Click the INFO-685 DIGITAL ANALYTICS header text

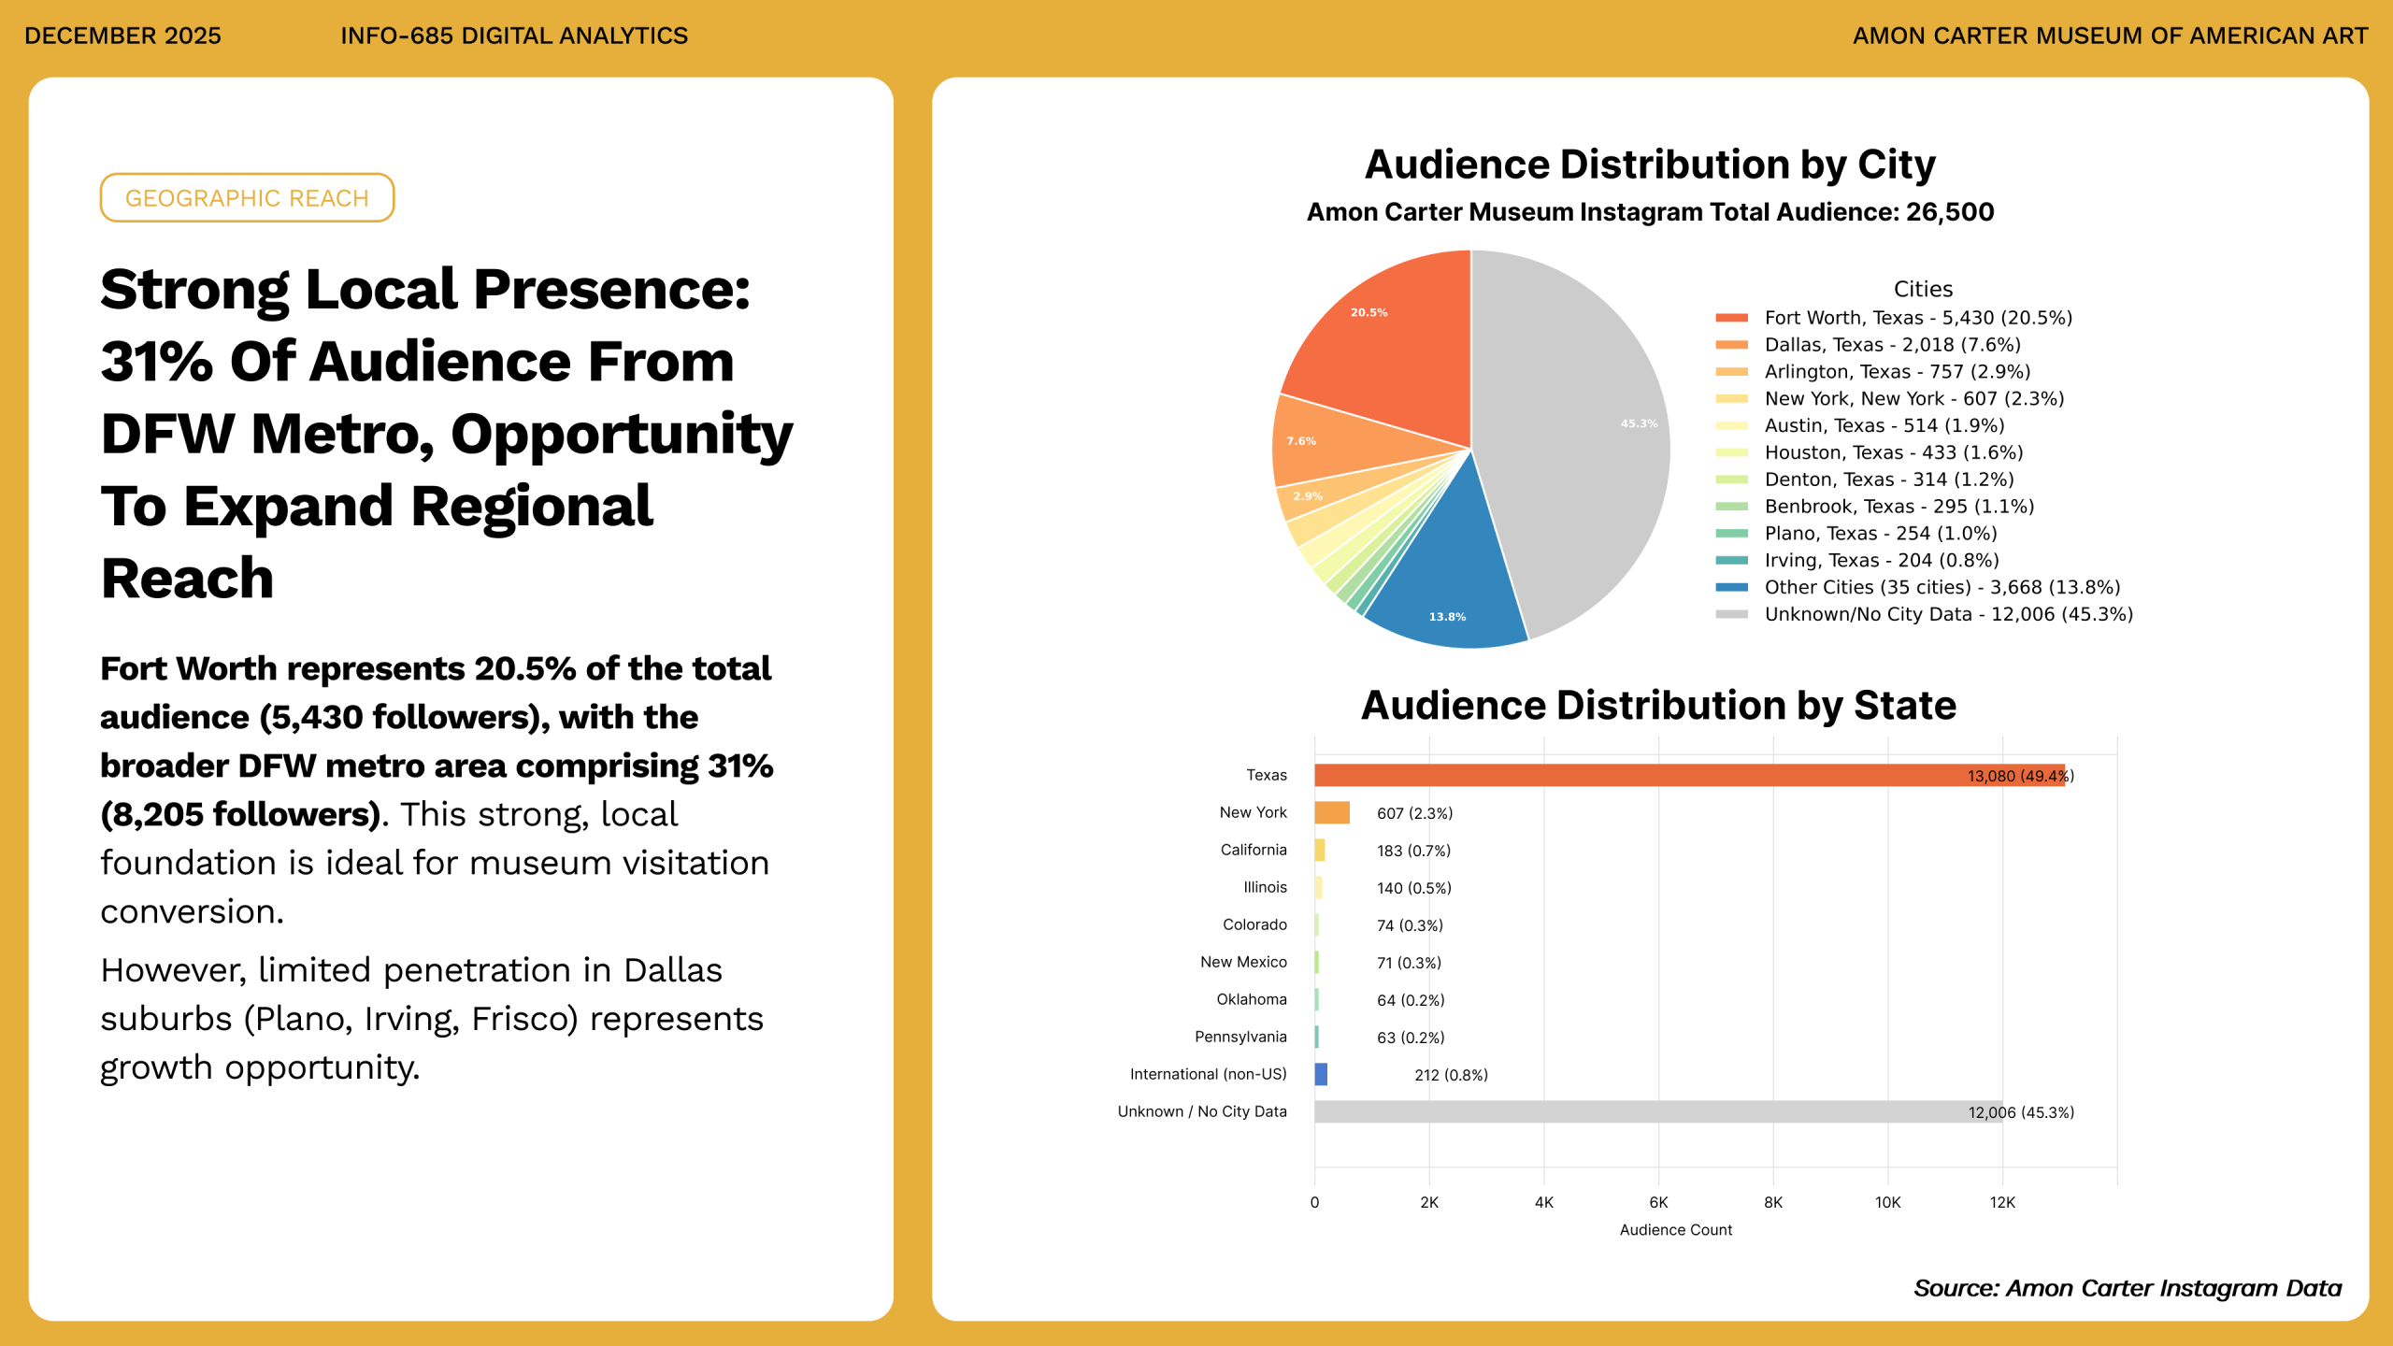pos(514,36)
